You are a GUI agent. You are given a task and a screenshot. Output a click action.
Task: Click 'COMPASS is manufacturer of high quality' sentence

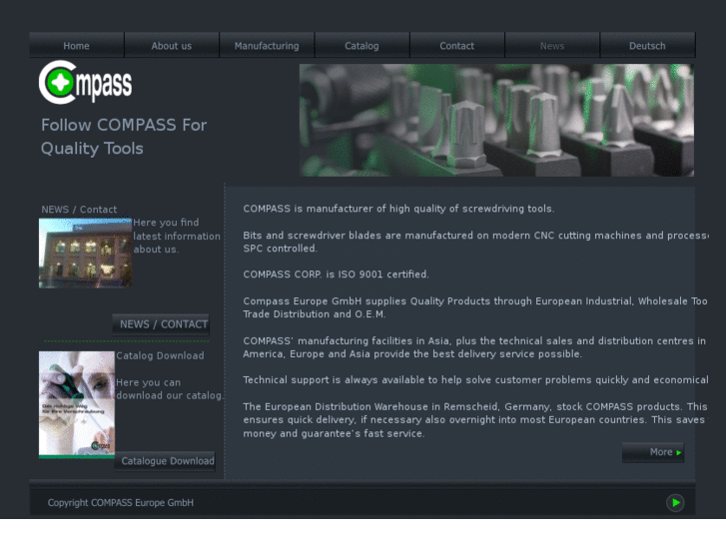pyautogui.click(x=398, y=209)
